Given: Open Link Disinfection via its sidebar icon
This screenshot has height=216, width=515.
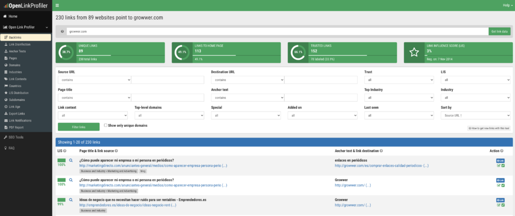Looking at the screenshot, I should click(x=6, y=44).
